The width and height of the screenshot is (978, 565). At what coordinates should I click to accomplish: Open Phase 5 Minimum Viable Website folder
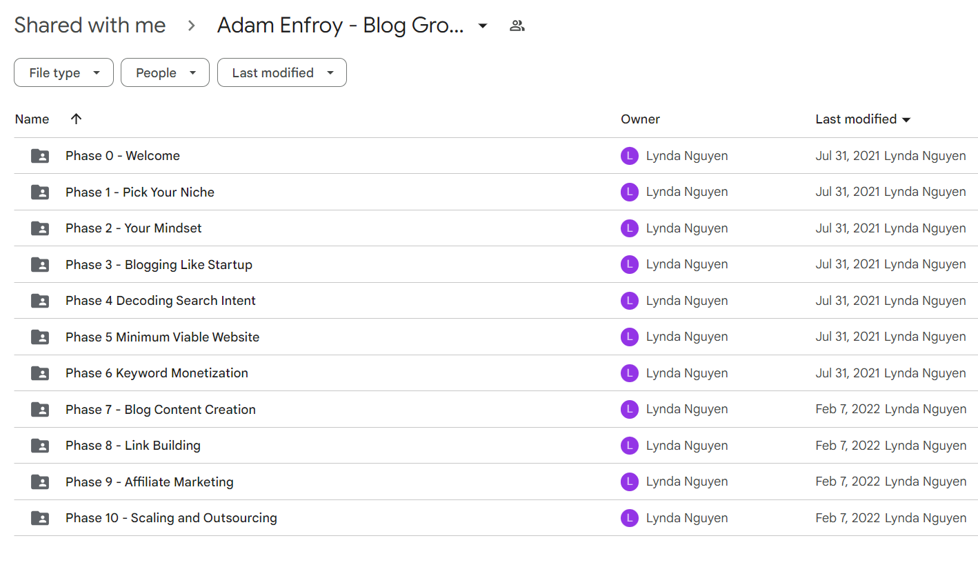click(x=496, y=337)
